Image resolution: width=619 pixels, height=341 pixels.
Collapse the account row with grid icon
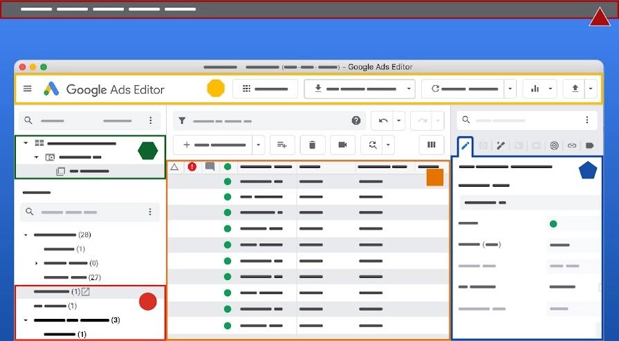26,143
